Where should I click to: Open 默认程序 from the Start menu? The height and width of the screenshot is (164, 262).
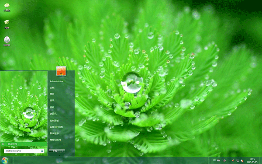[54, 133]
